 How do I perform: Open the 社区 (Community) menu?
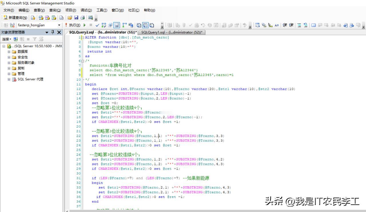point(134,10)
